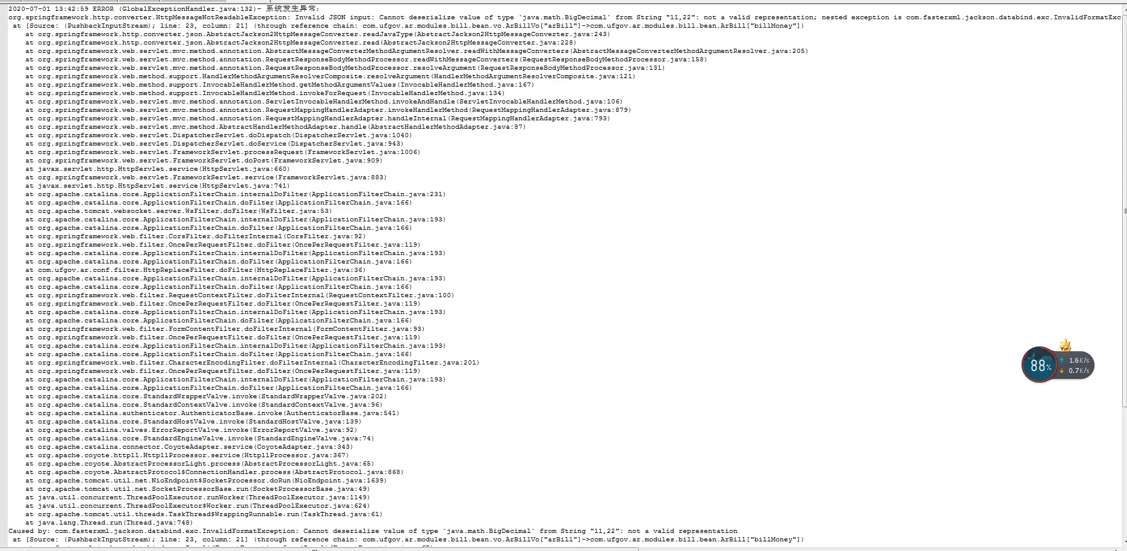Click the CharacterEncodingFilter.java:201 stack line
This screenshot has height=551, width=1127.
252,363
